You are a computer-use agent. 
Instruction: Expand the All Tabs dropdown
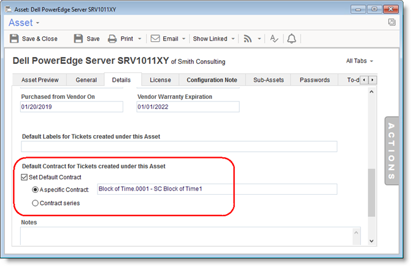[359, 61]
